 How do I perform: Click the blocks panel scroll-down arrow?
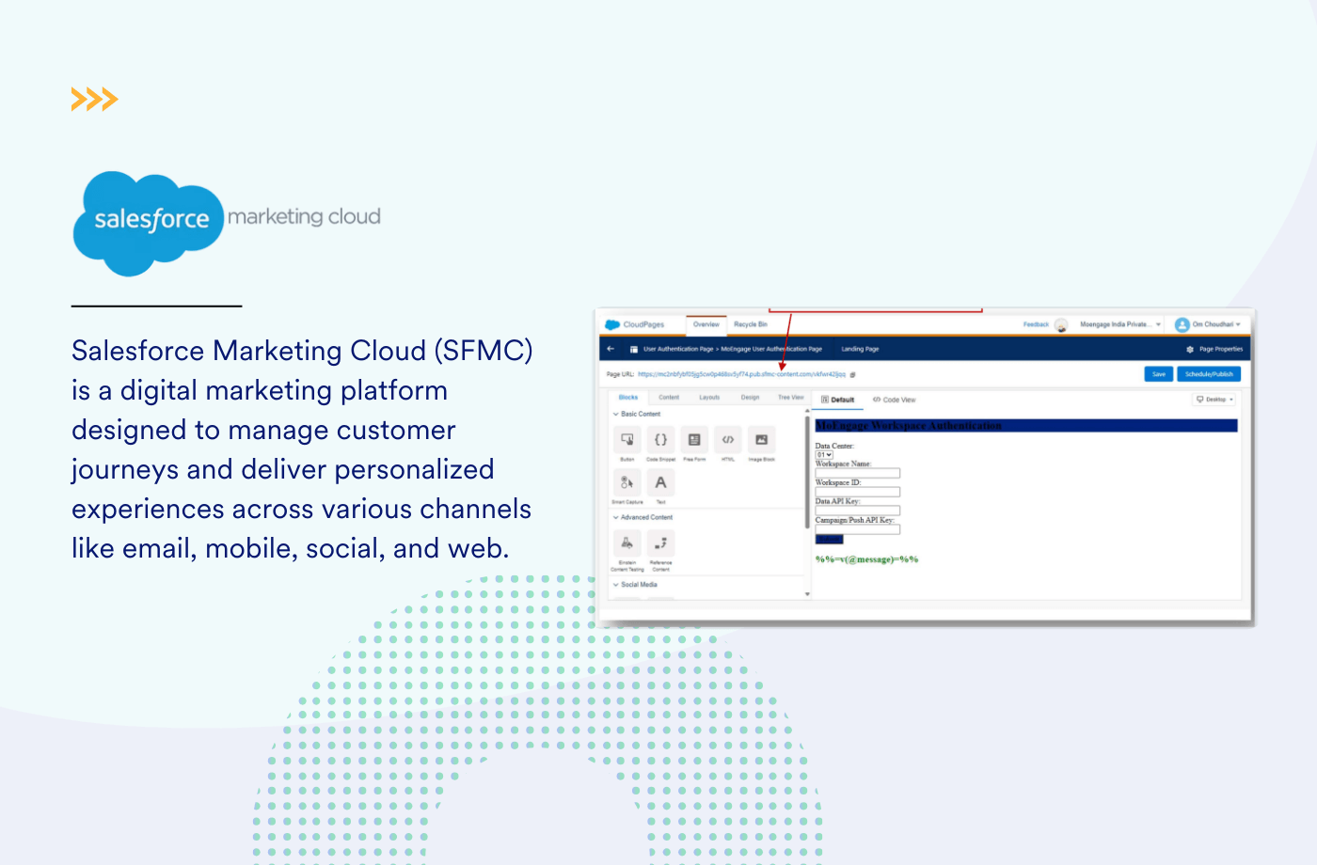807,594
